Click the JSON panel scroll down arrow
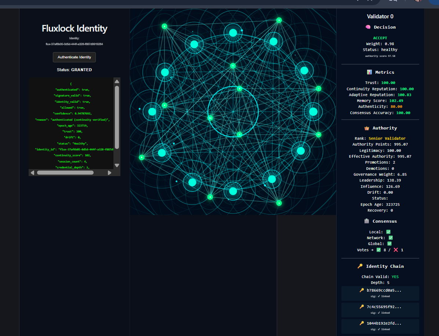This screenshot has width=439, height=336. 117,165
